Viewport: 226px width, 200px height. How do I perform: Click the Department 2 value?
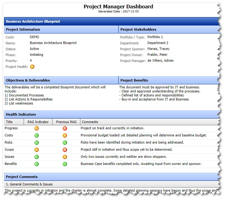coord(158,43)
